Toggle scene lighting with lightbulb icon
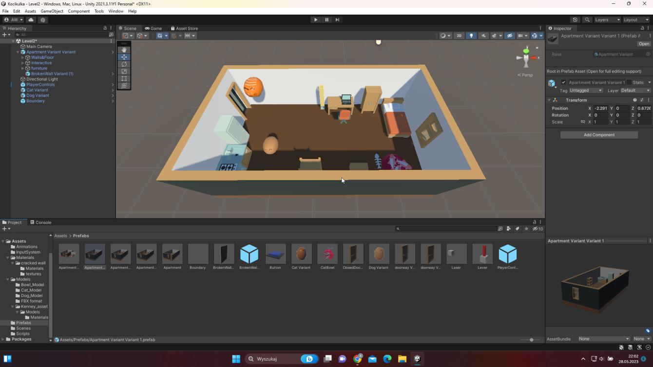The height and width of the screenshot is (367, 653). click(471, 36)
